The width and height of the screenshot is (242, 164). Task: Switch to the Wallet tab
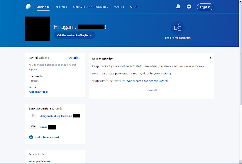(119, 7)
